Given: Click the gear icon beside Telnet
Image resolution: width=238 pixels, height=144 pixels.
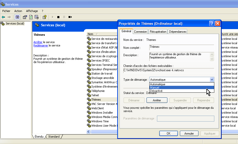Looking at the screenshot, I should [x=89, y=95].
